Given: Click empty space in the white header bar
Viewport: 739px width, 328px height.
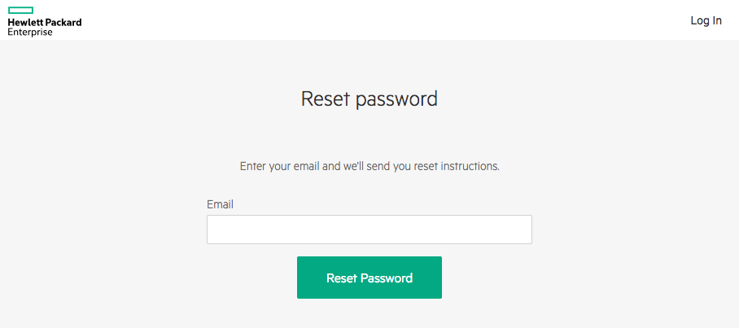Looking at the screenshot, I should pyautogui.click(x=366, y=20).
